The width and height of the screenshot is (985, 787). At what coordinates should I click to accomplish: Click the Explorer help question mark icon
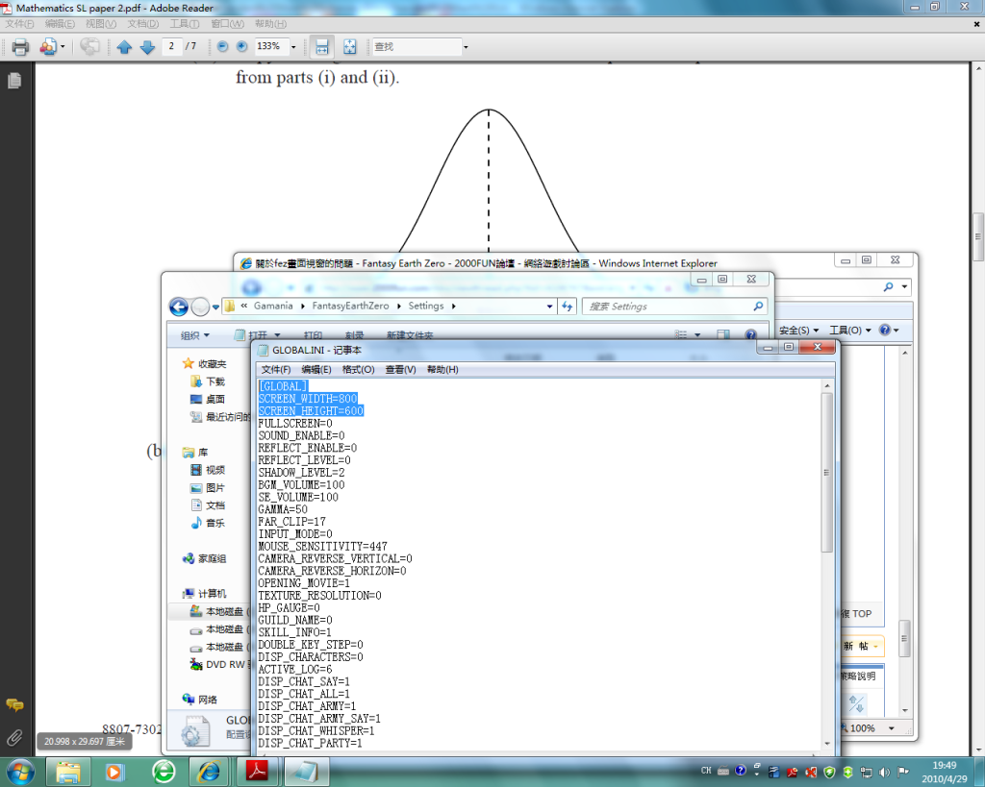pos(750,334)
